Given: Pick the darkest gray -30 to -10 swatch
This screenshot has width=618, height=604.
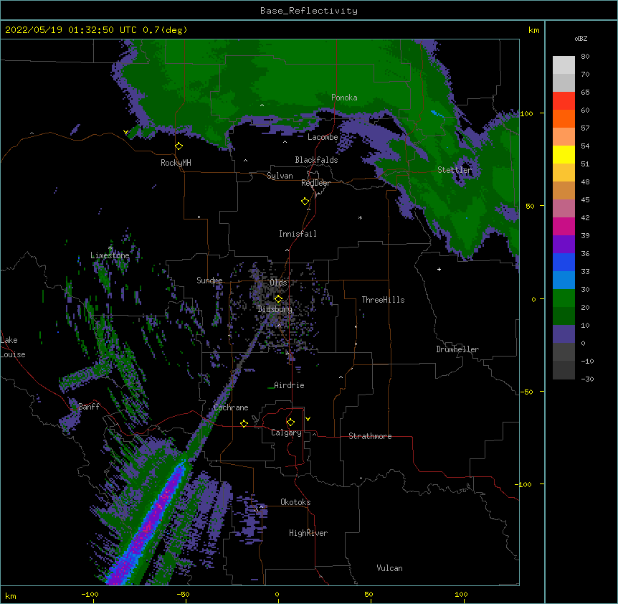Looking at the screenshot, I should pos(564,370).
